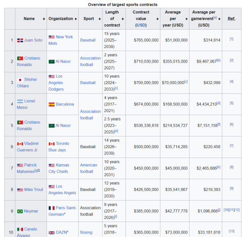243x237 pixels.
Task: Click the Ref. column header
Action: click(231, 19)
